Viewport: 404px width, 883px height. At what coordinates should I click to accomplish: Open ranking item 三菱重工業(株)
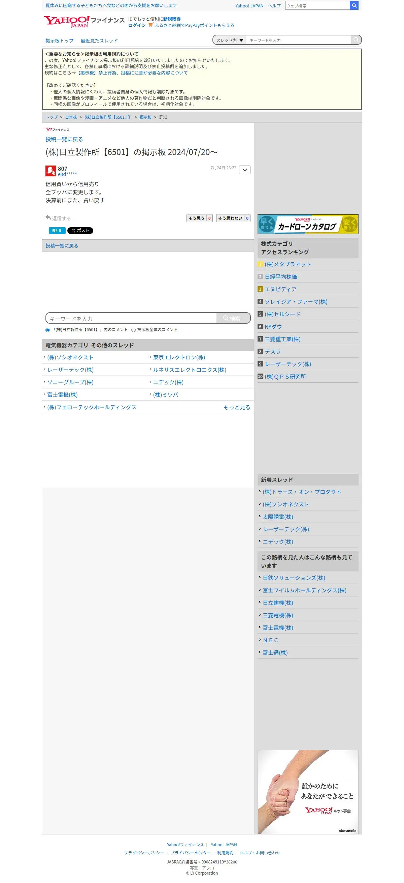click(282, 339)
